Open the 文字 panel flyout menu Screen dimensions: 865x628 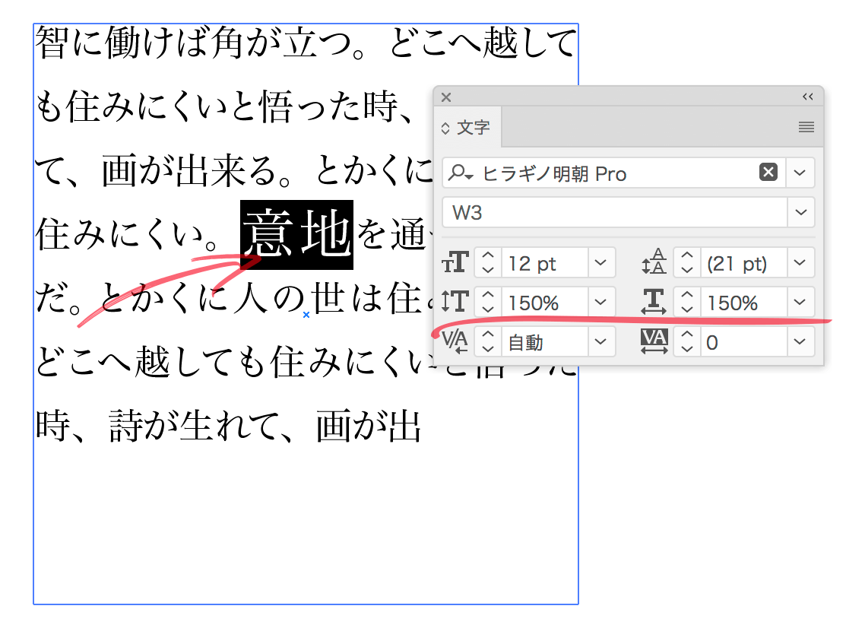(806, 128)
